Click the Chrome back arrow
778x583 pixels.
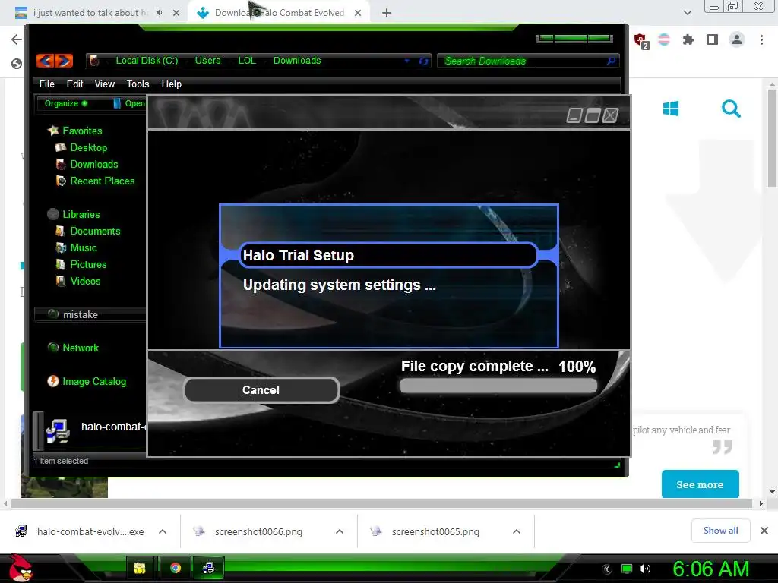point(17,39)
